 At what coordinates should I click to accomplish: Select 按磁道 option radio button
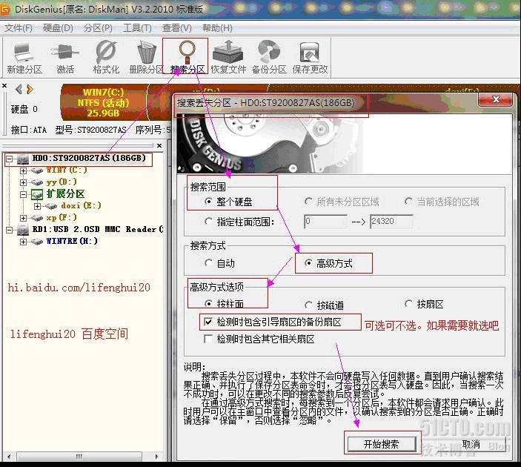308,305
